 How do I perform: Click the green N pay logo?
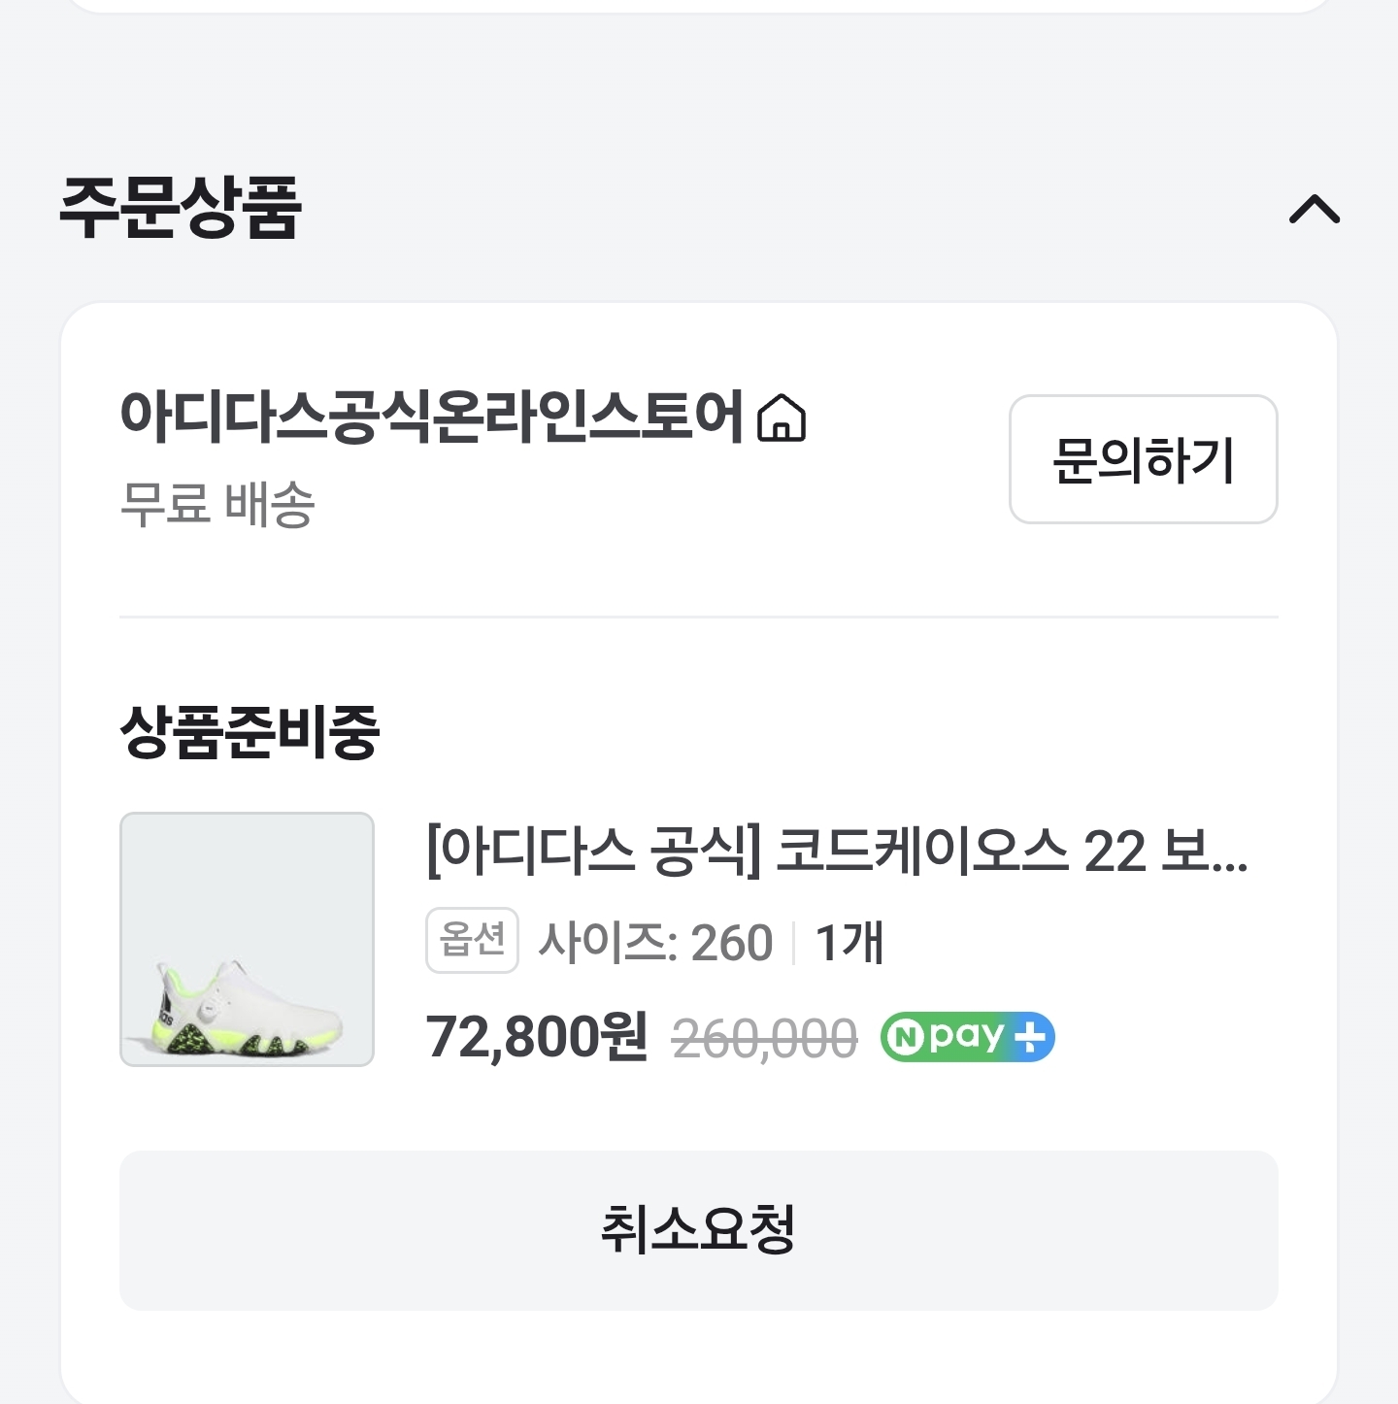[944, 1037]
